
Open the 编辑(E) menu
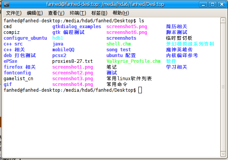pyautogui.click(x=35, y=13)
